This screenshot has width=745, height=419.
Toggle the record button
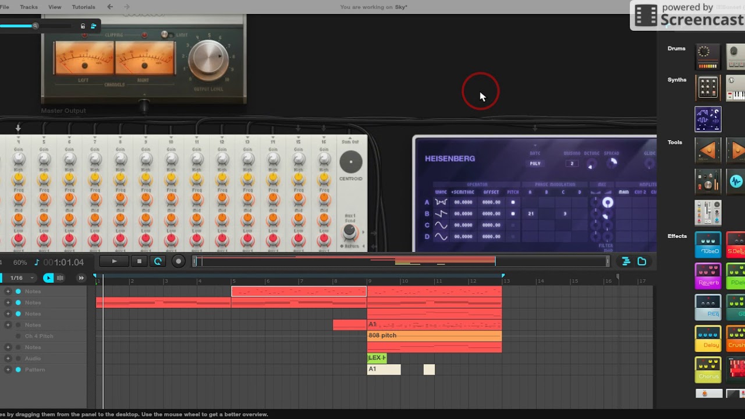(x=179, y=261)
